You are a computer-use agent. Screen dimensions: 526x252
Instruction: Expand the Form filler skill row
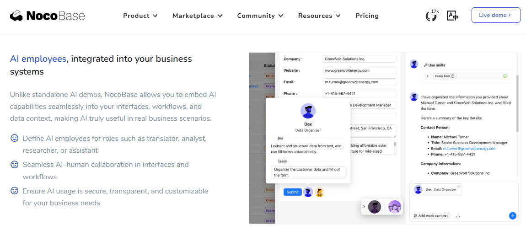click(427, 76)
